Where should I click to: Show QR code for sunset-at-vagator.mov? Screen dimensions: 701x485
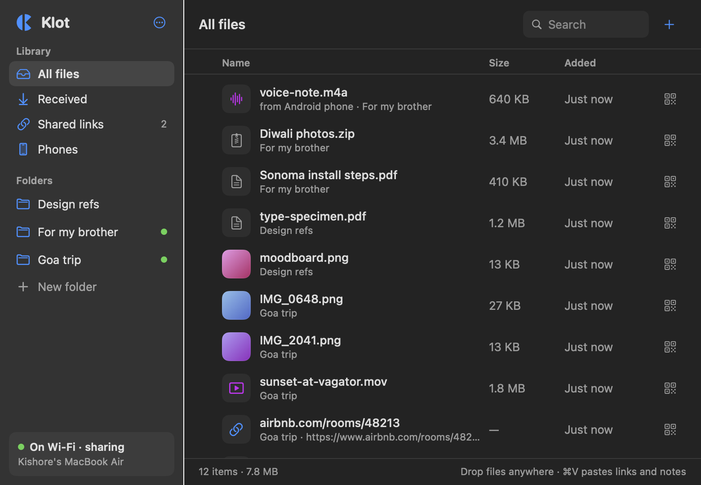(x=670, y=388)
